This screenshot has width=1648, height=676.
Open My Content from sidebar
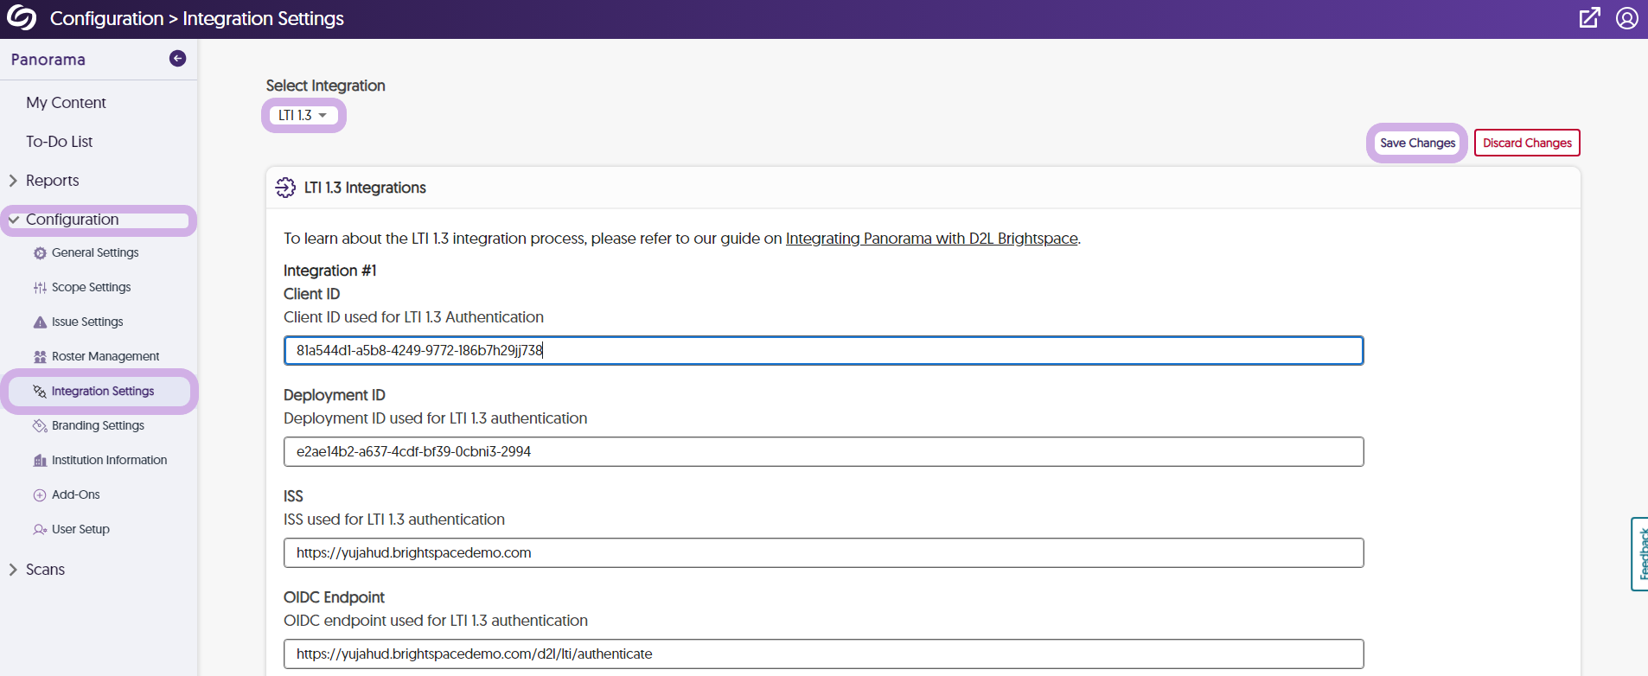[66, 103]
